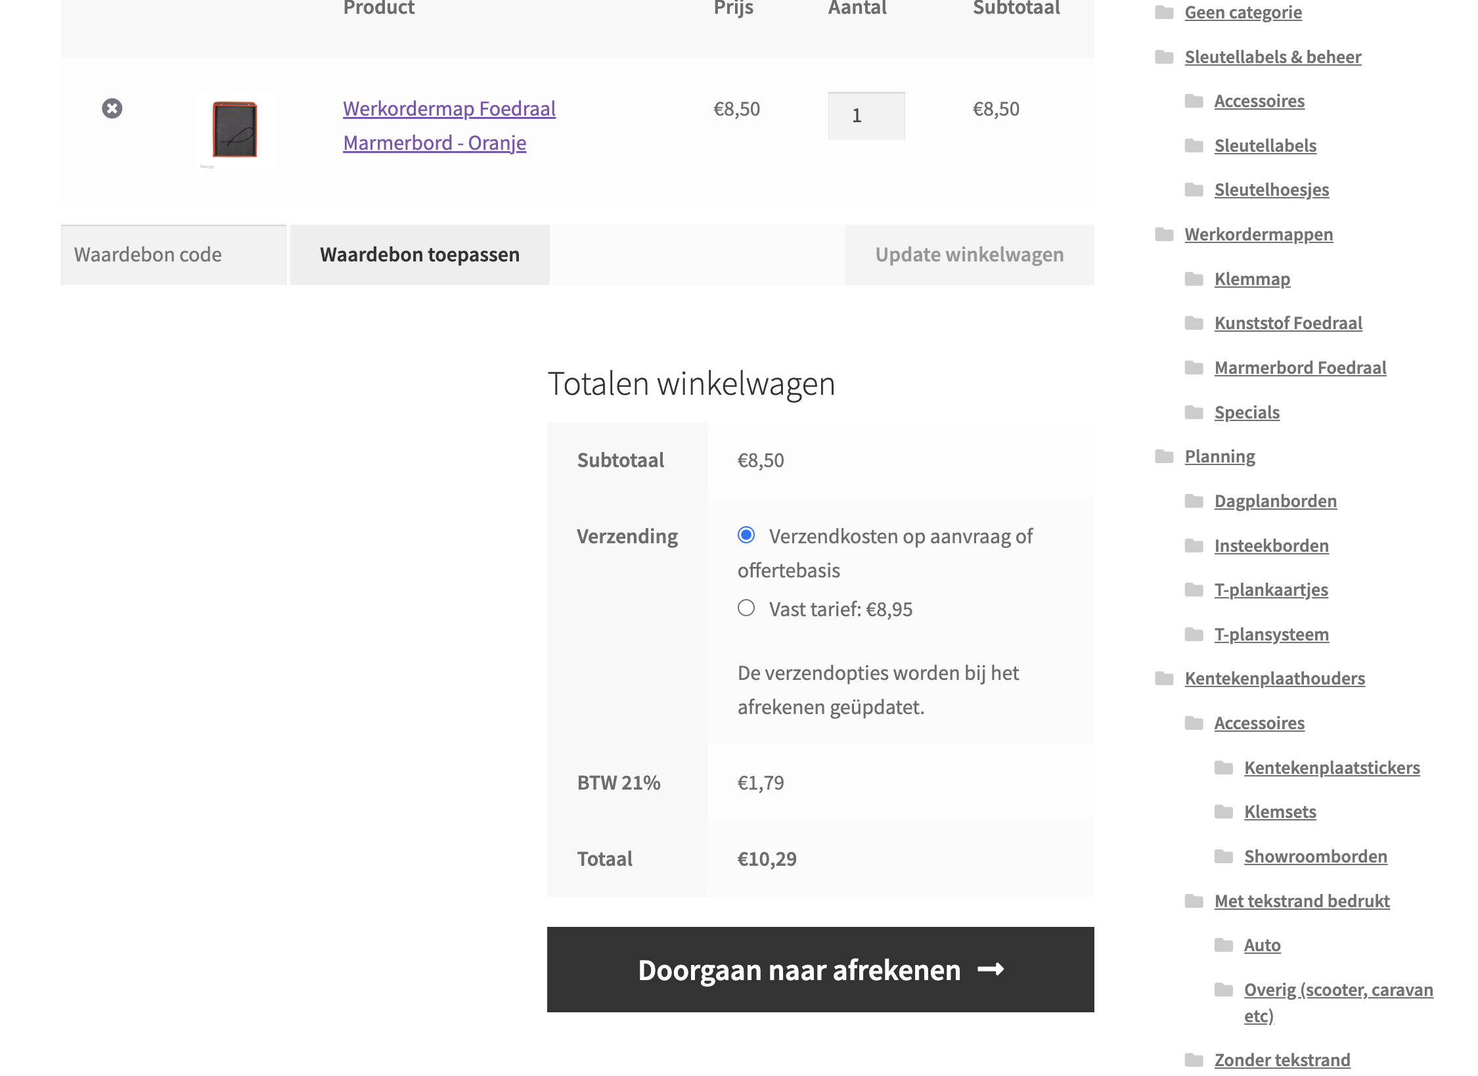Choose Vast tarief €8,95 shipping
This screenshot has width=1478, height=1076.
pyautogui.click(x=746, y=608)
